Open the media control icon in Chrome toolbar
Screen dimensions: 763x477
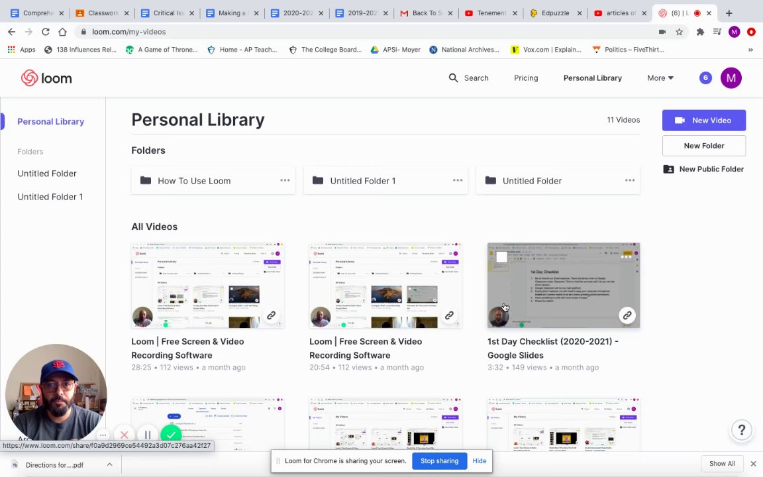coord(717,32)
